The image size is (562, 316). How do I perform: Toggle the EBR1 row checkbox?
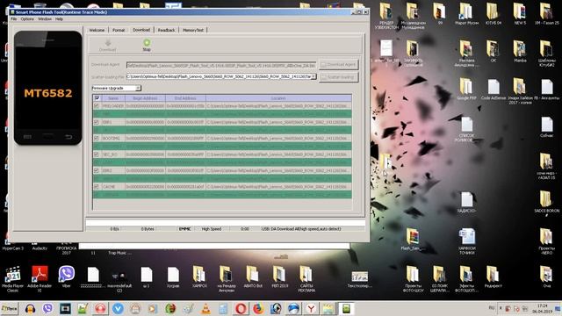tap(97, 122)
